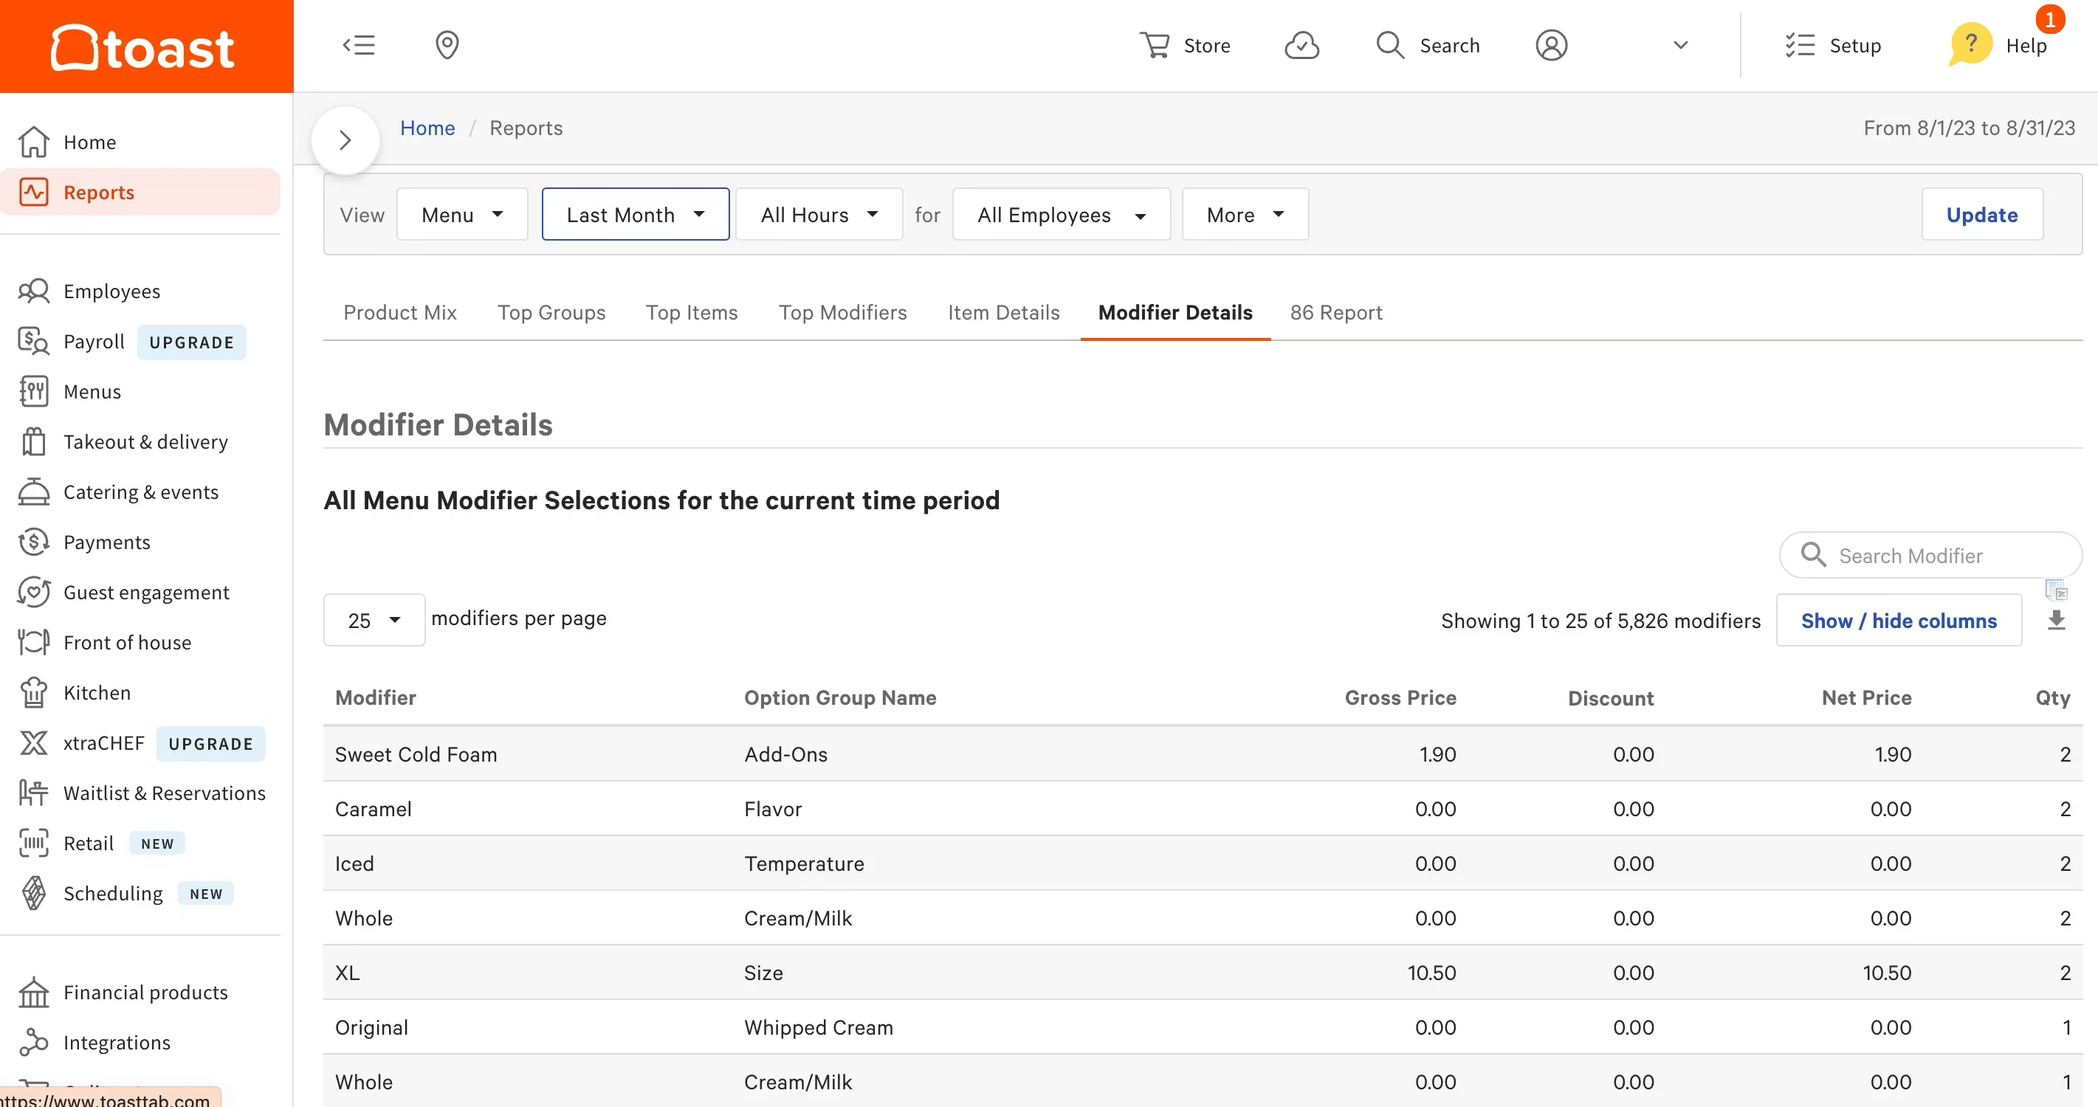Click the Sweet Cold Foam row
Viewport: 2098px width, 1107px height.
(1202, 753)
